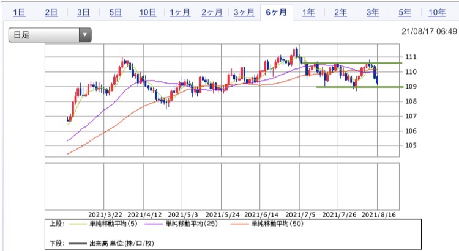This screenshot has width=459, height=251.
Task: Click the 2021/8/16 date label
Action: click(x=379, y=215)
